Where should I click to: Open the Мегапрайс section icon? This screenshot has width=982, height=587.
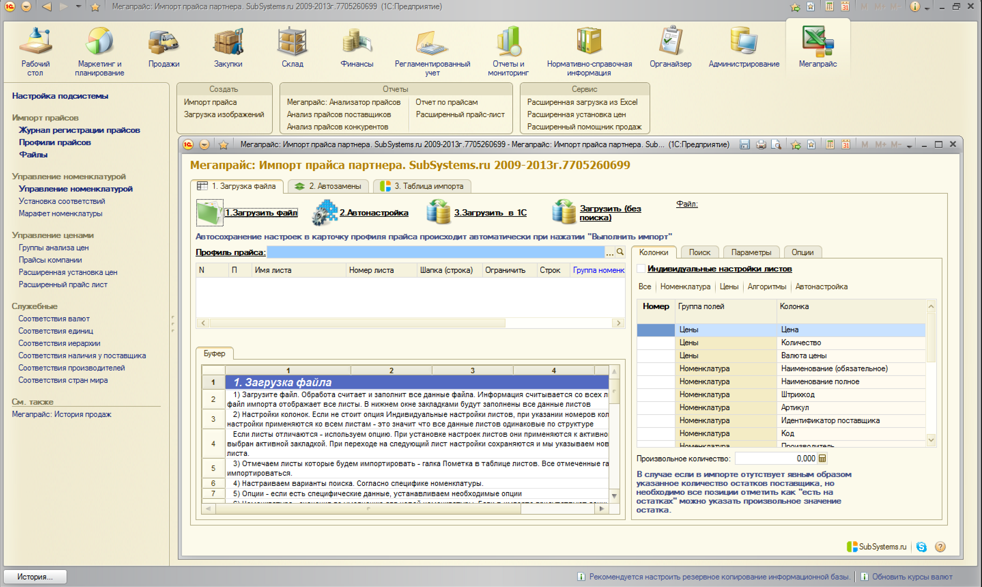click(x=817, y=42)
